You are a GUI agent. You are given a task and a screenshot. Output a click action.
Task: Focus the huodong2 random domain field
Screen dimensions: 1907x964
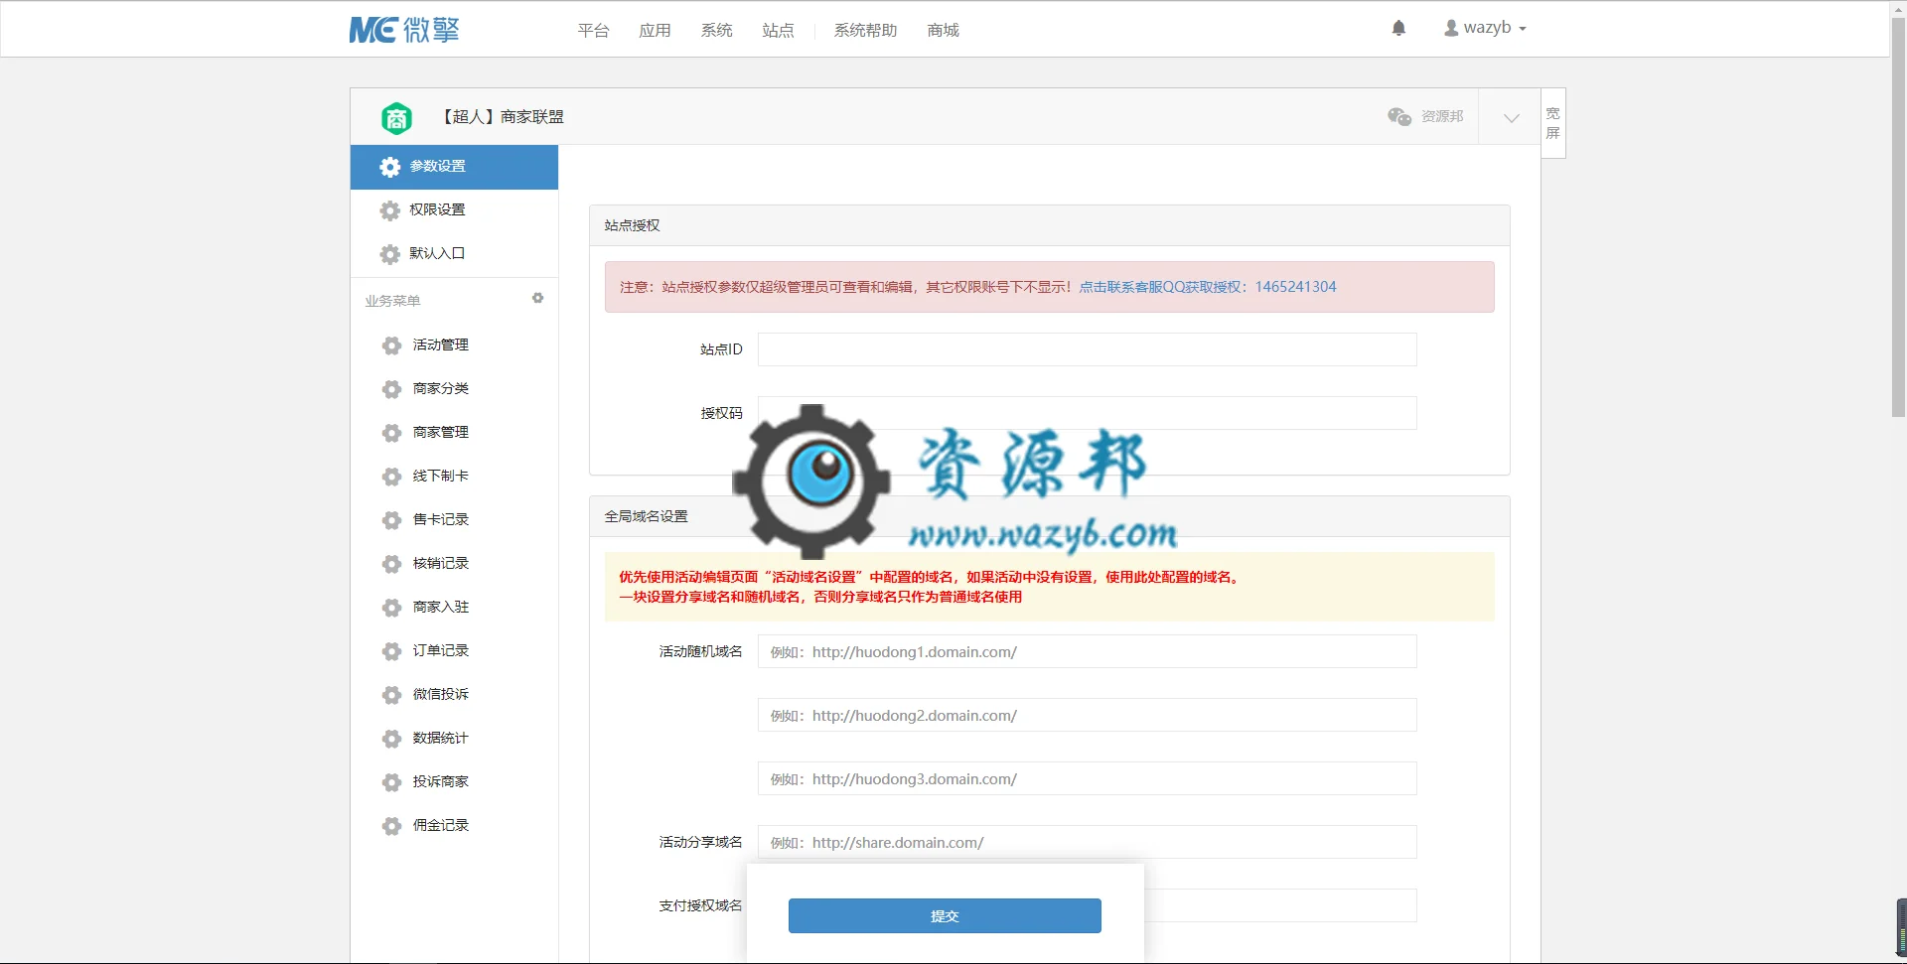(1087, 715)
